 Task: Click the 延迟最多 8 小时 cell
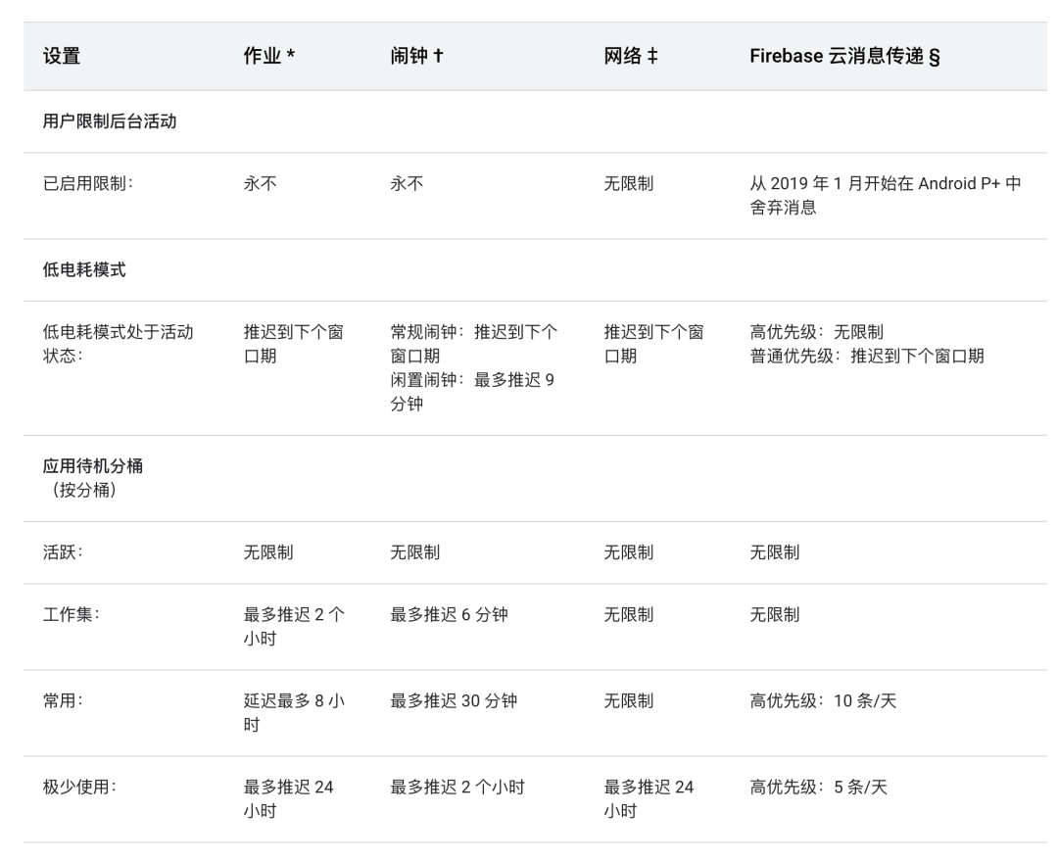(294, 712)
